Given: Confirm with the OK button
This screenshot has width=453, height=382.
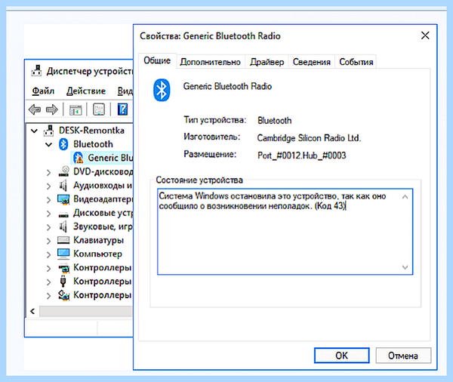Looking at the screenshot, I should coord(342,356).
